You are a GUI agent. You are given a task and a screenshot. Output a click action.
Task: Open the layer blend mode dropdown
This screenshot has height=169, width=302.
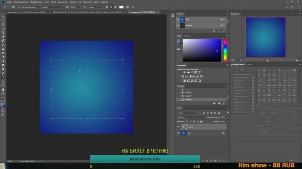click(x=191, y=117)
